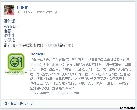Click the globe public privacy icon

(x=56, y=12)
